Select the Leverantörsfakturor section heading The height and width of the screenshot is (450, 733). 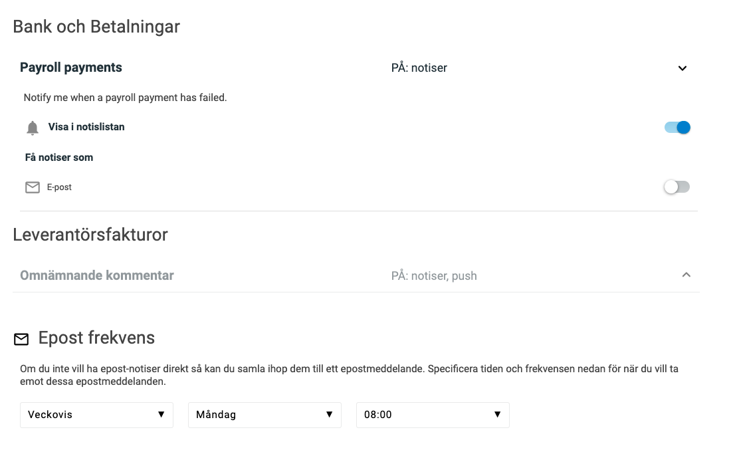tap(90, 235)
